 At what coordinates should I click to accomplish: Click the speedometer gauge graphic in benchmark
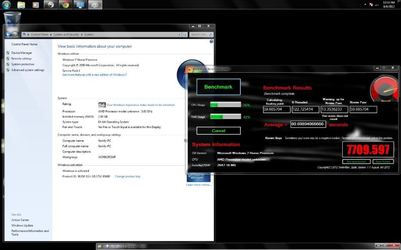click(384, 88)
